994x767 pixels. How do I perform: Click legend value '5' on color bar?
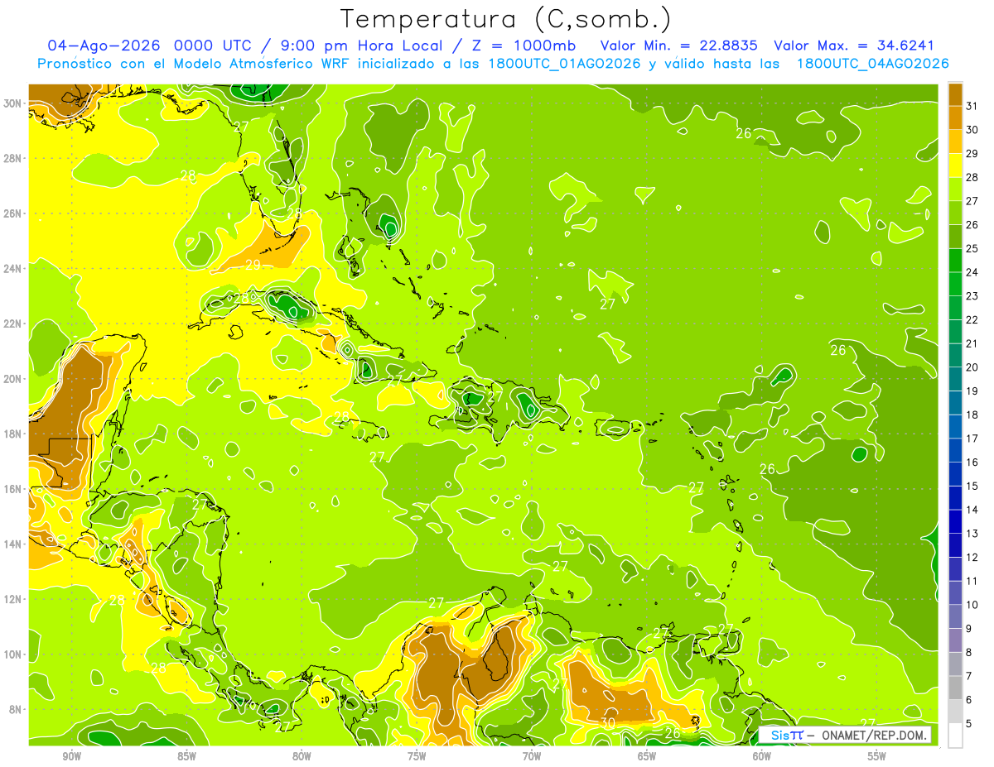(x=969, y=724)
